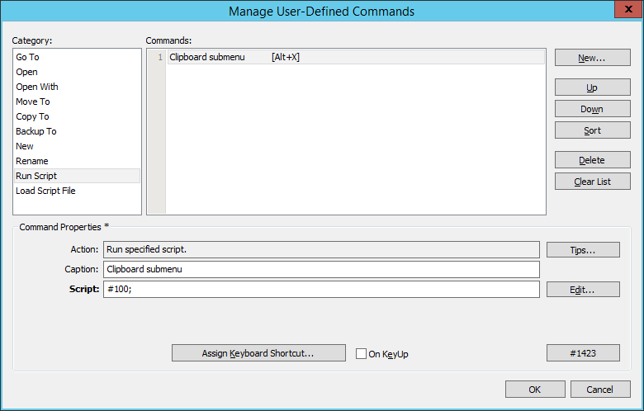Image resolution: width=644 pixels, height=411 pixels.
Task: Click the #1423 command ID button
Action: (x=582, y=353)
